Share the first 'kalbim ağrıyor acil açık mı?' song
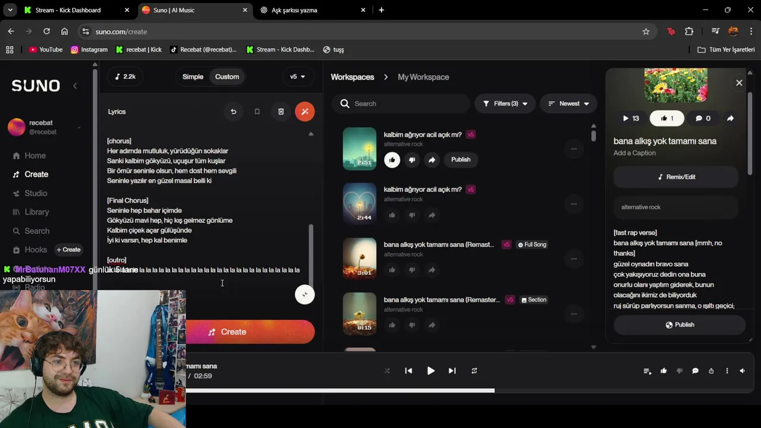 click(x=432, y=159)
